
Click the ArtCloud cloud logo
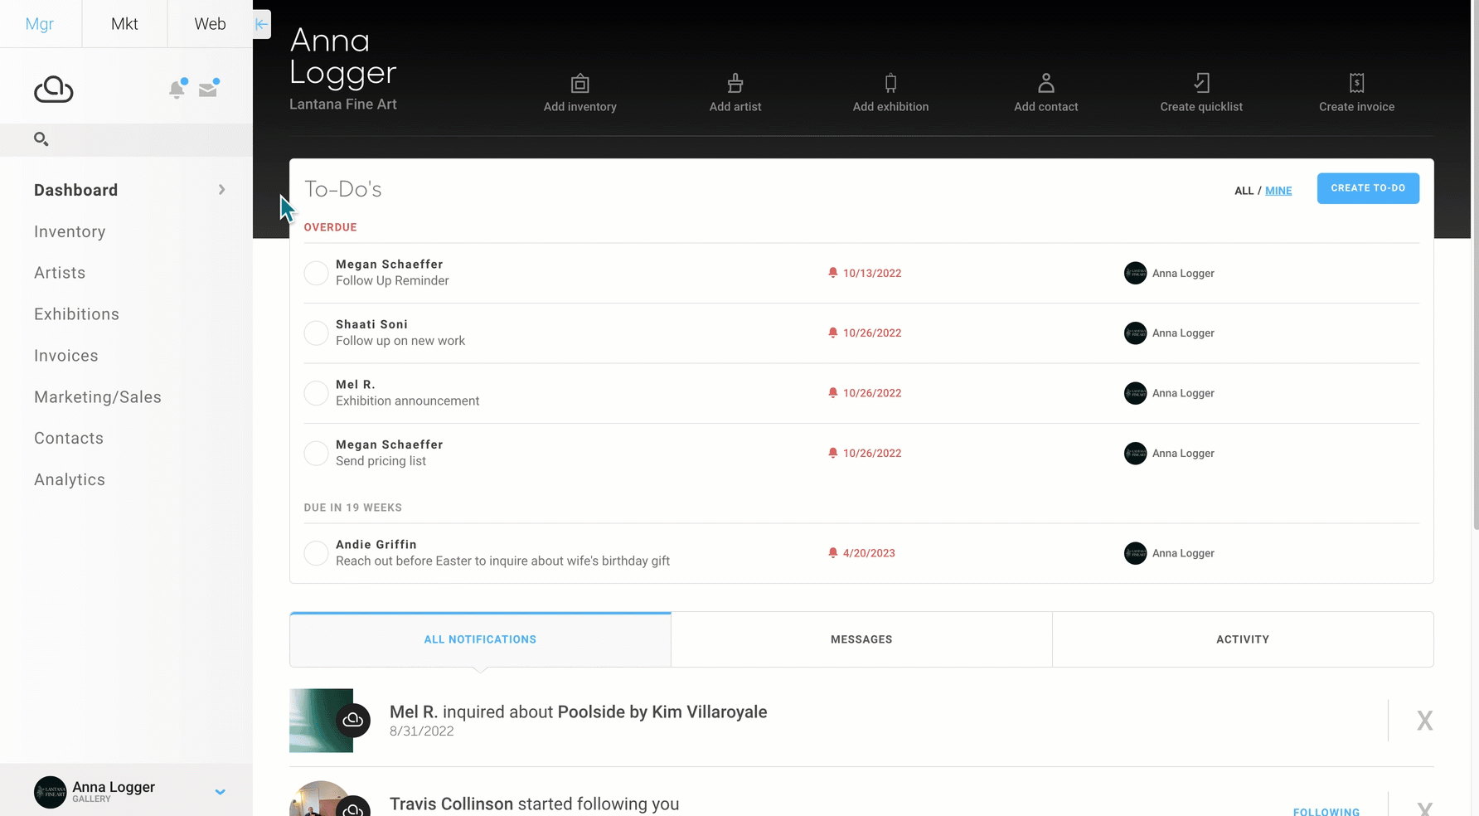[54, 89]
